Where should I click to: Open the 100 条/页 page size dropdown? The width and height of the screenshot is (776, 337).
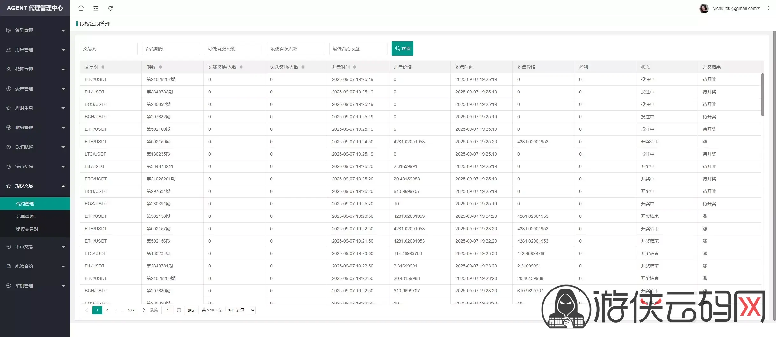pyautogui.click(x=241, y=310)
